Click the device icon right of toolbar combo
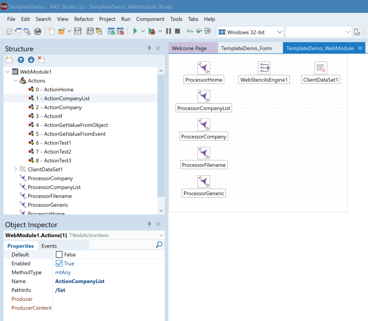 tap(357, 32)
